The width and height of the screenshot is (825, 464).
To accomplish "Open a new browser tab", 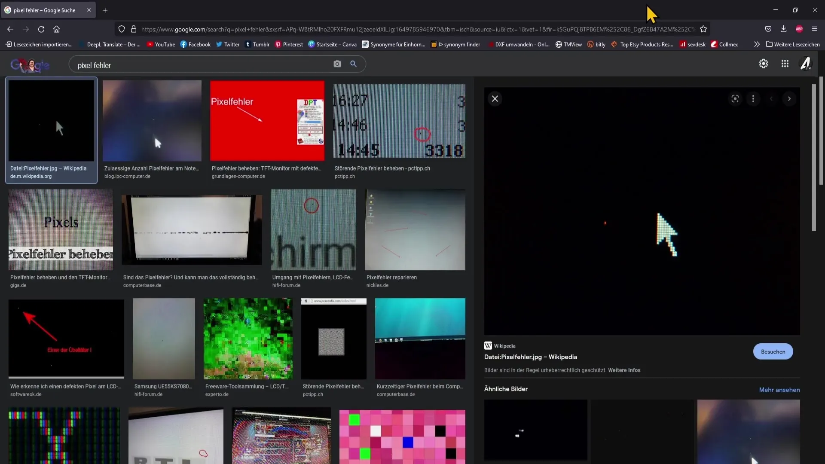I will coord(105,10).
